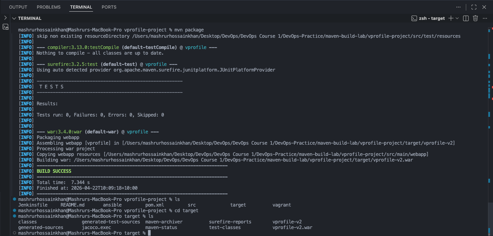
Task: Switch to the OUTPUT tab
Action: tap(18, 7)
